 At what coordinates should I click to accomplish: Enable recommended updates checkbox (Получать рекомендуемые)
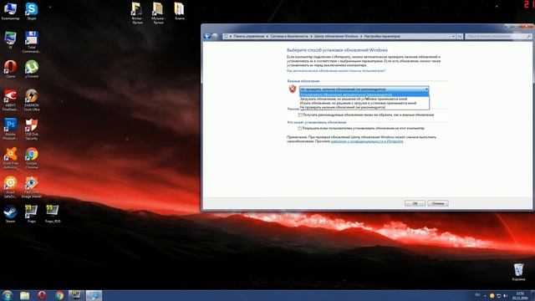tap(300, 115)
